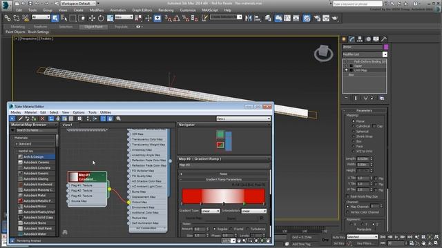Select the Rotate transform tool
Viewport: 442px width, 248px height.
[101, 19]
